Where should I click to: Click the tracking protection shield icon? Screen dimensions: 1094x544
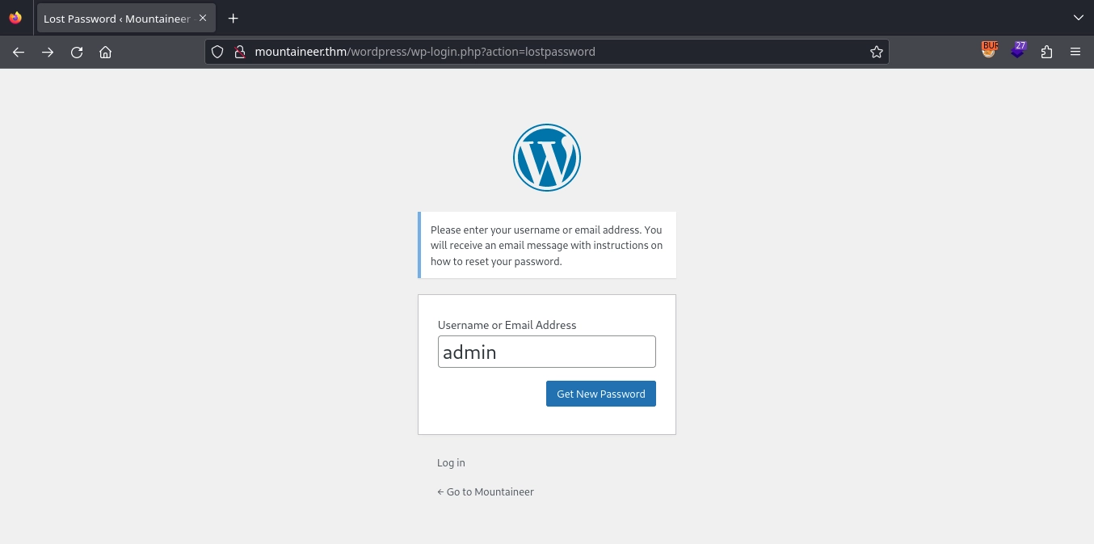(217, 52)
